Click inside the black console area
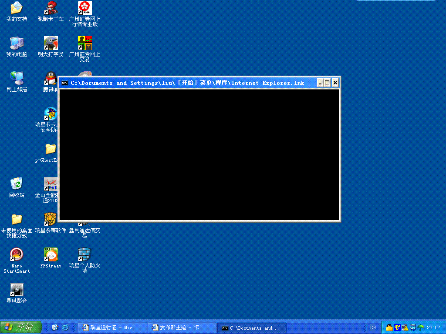 [199, 155]
